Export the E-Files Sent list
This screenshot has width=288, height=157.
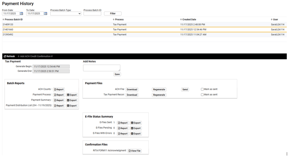(x=136, y=123)
